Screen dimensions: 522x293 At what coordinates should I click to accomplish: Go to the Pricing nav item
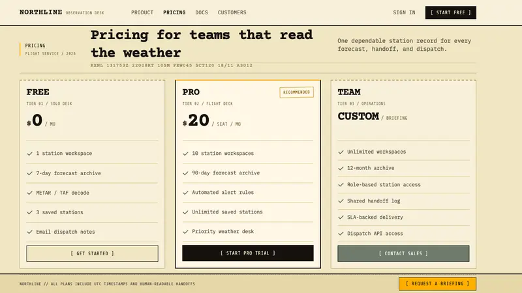(174, 12)
